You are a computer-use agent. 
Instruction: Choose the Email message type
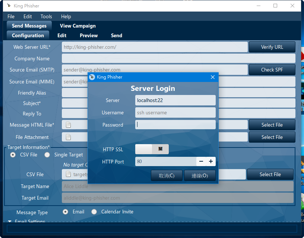(x=65, y=212)
